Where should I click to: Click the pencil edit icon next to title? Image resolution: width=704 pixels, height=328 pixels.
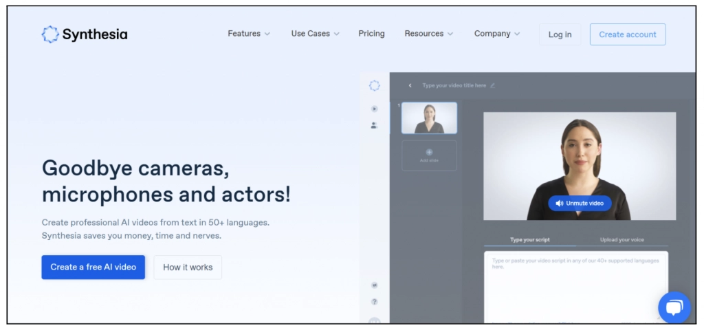[492, 85]
